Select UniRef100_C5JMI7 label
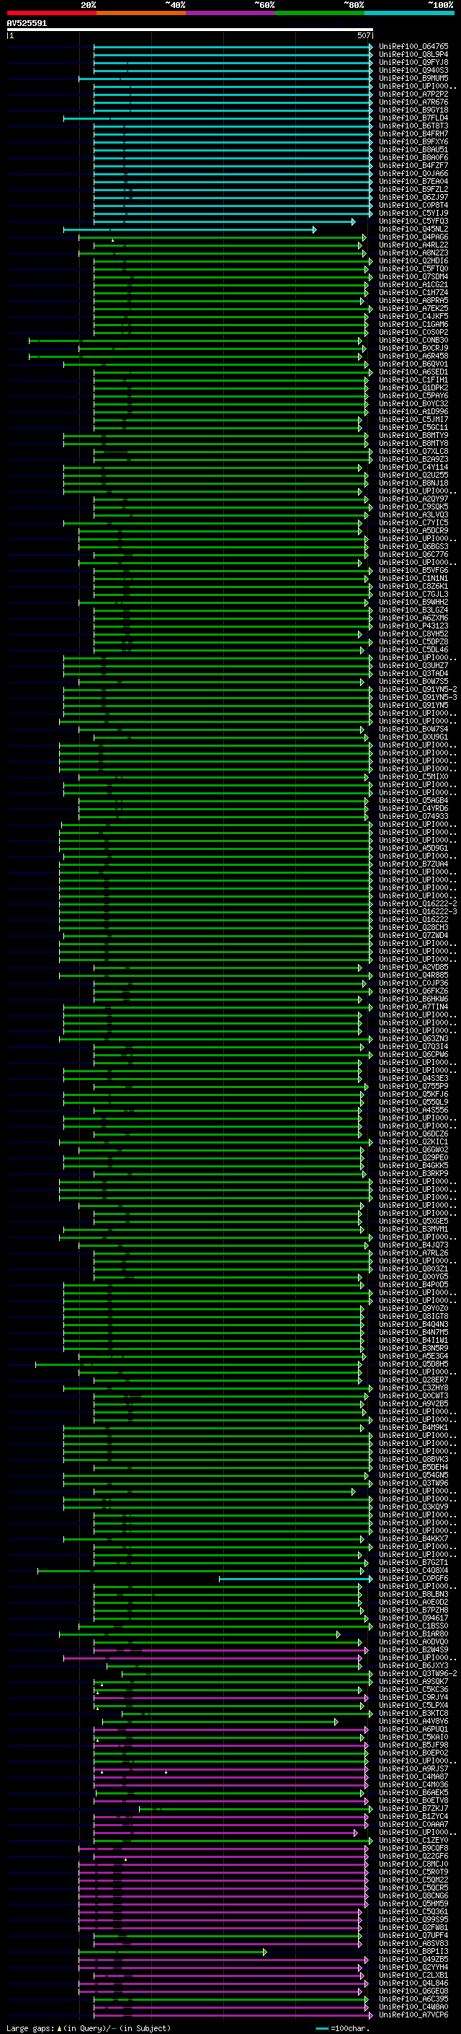461x2034 pixels. (413, 419)
